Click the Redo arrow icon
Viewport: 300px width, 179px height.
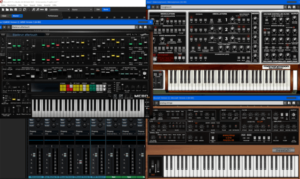tap(29, 10)
